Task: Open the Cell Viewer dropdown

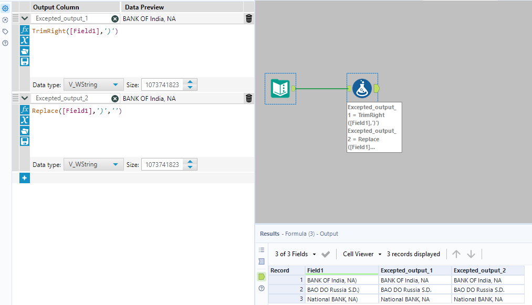Action: pos(361,254)
